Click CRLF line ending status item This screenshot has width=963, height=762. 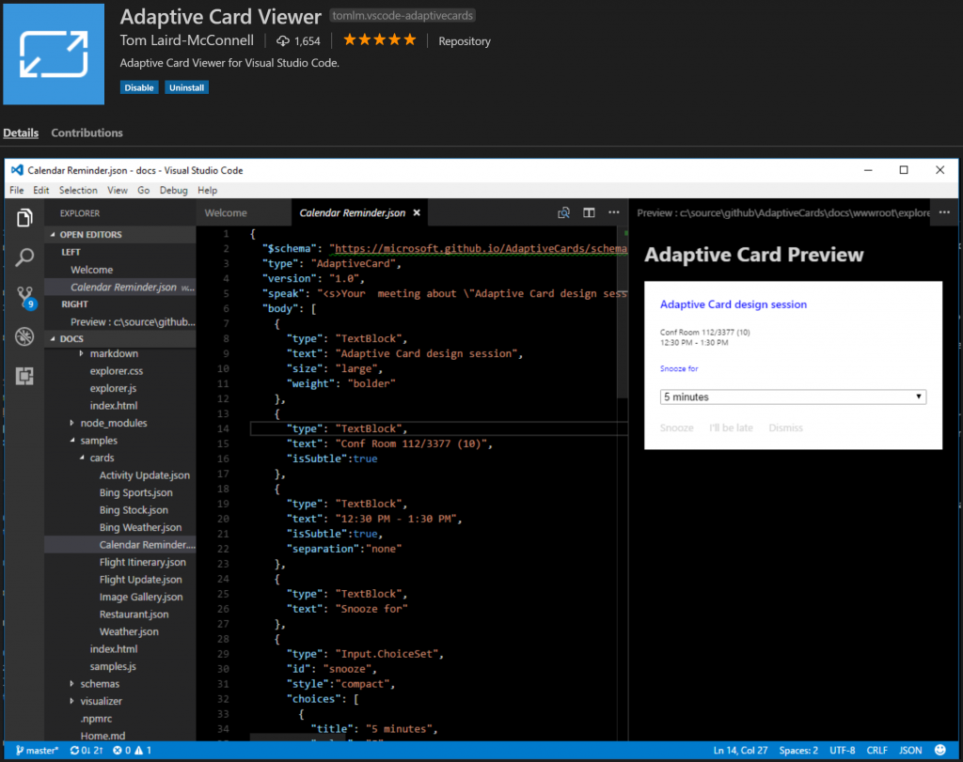pos(876,751)
